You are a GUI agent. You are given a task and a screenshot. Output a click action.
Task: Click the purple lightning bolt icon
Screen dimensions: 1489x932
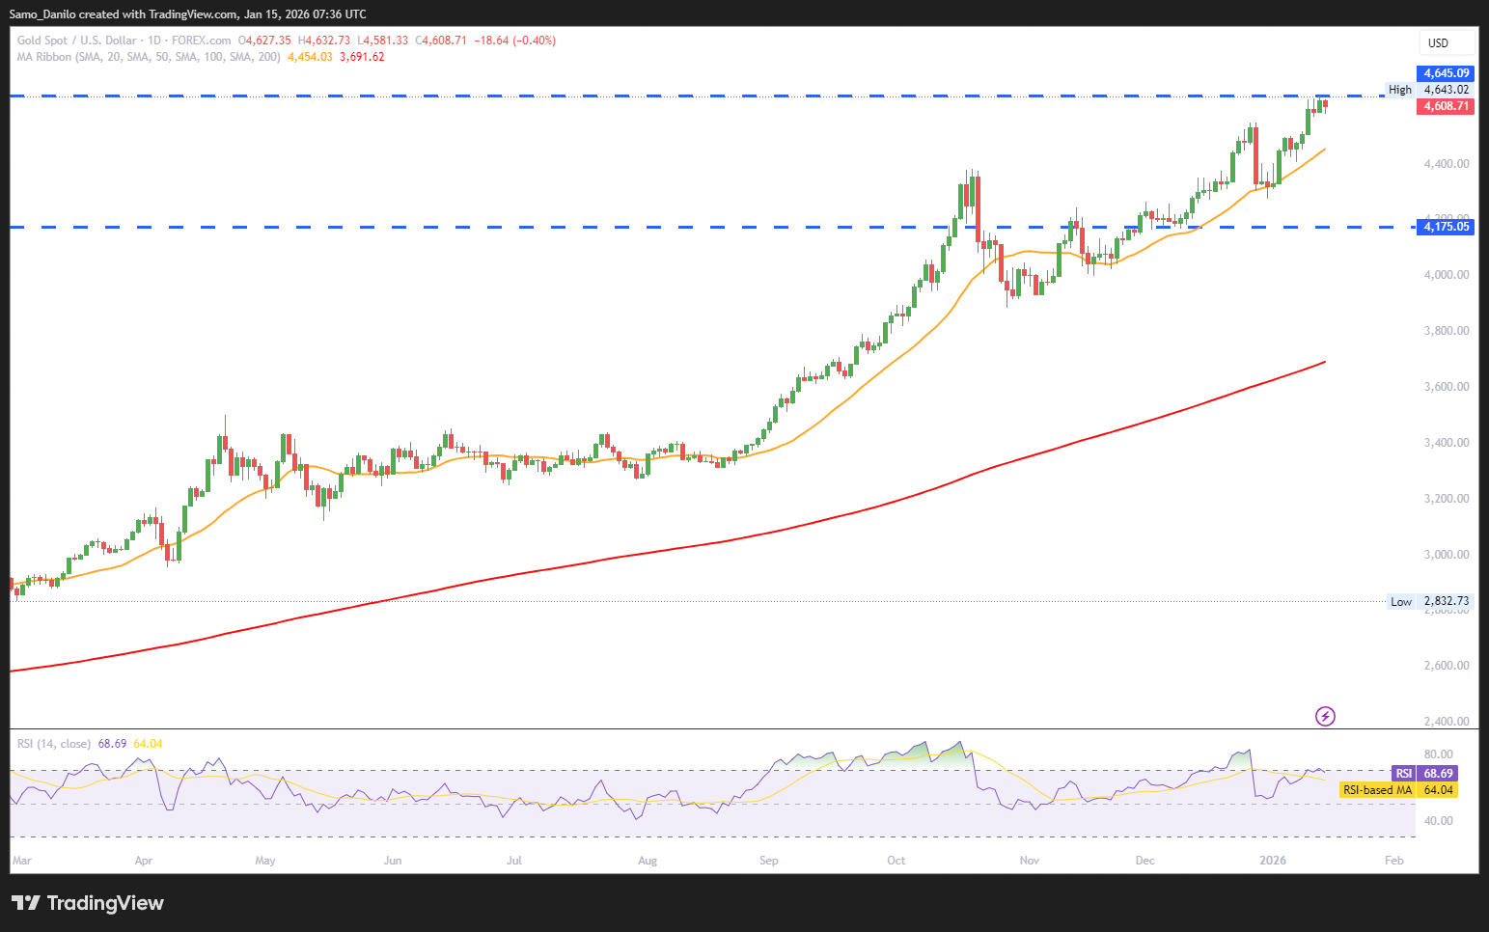point(1325,716)
